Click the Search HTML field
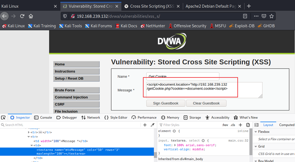 click(71, 125)
